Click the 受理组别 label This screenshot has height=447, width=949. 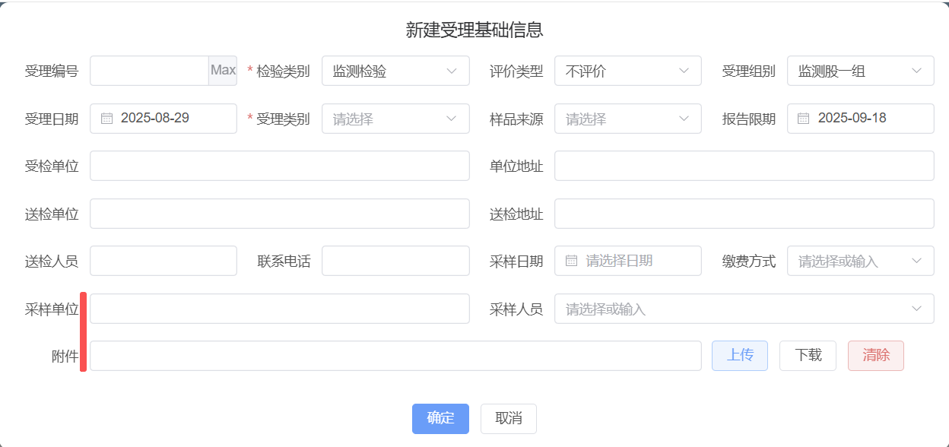tap(749, 71)
